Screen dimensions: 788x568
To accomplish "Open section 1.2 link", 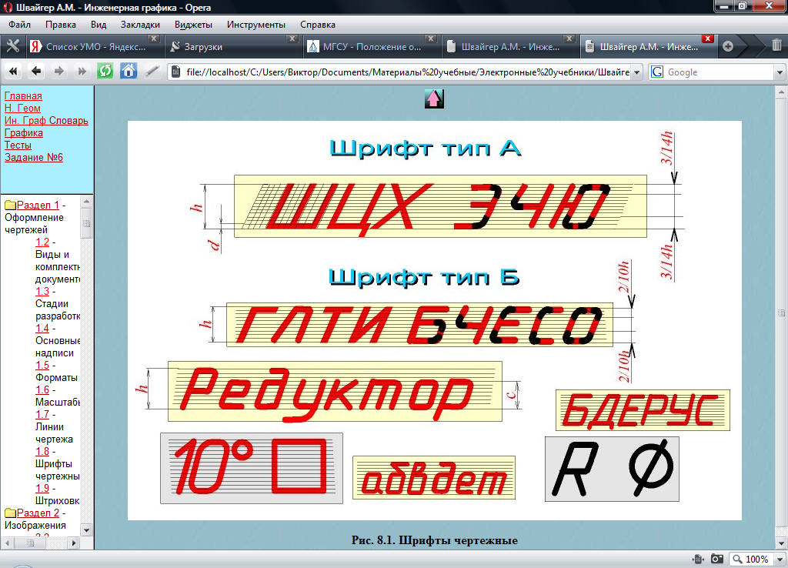I will pos(42,242).
